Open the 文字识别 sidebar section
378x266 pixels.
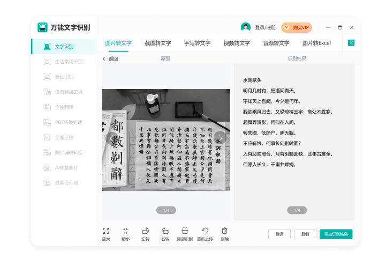[x=64, y=46]
